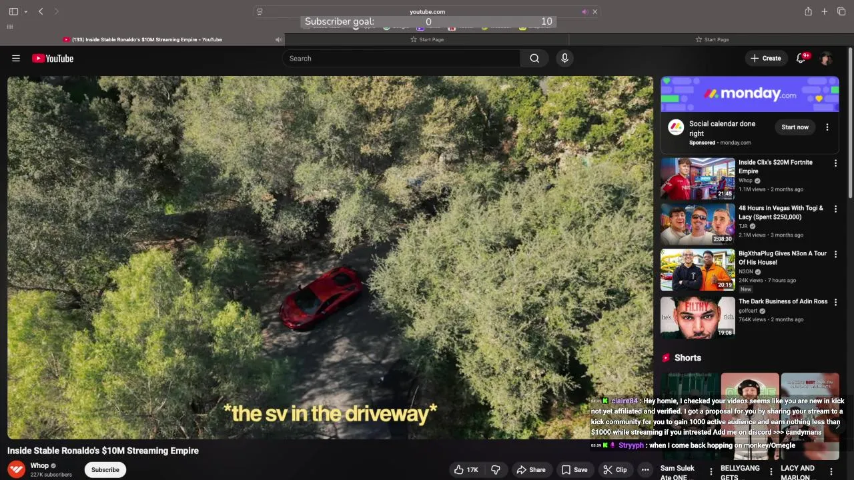Switch to the second Start Page tab
Image resolution: width=854 pixels, height=480 pixels.
(x=711, y=39)
